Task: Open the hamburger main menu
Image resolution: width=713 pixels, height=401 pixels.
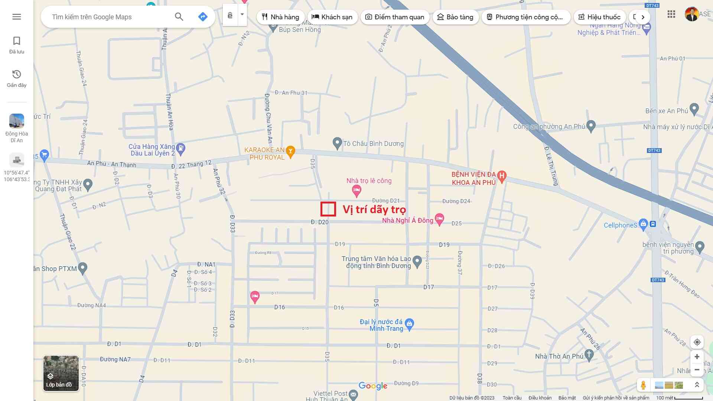Action: point(16,17)
